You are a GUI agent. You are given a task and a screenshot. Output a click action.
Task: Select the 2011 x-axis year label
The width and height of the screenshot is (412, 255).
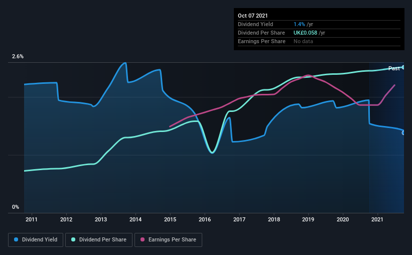(32, 219)
